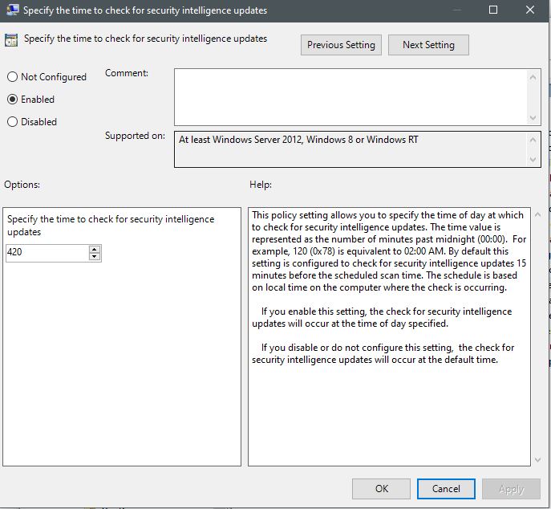The width and height of the screenshot is (551, 509).
Task: Click the Help paragraph 'If you disable or do not configure'
Action: (383, 353)
